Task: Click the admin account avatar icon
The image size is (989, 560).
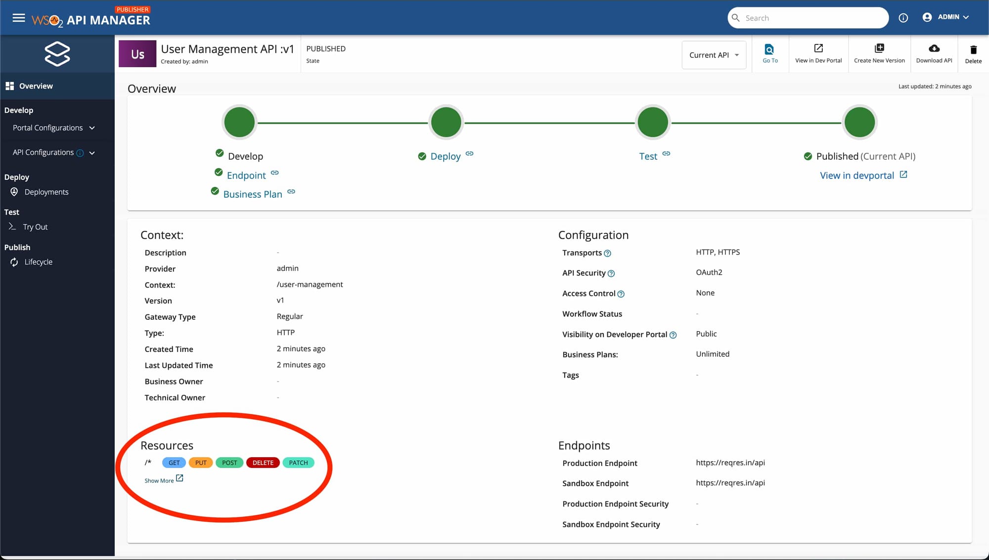Action: [927, 17]
